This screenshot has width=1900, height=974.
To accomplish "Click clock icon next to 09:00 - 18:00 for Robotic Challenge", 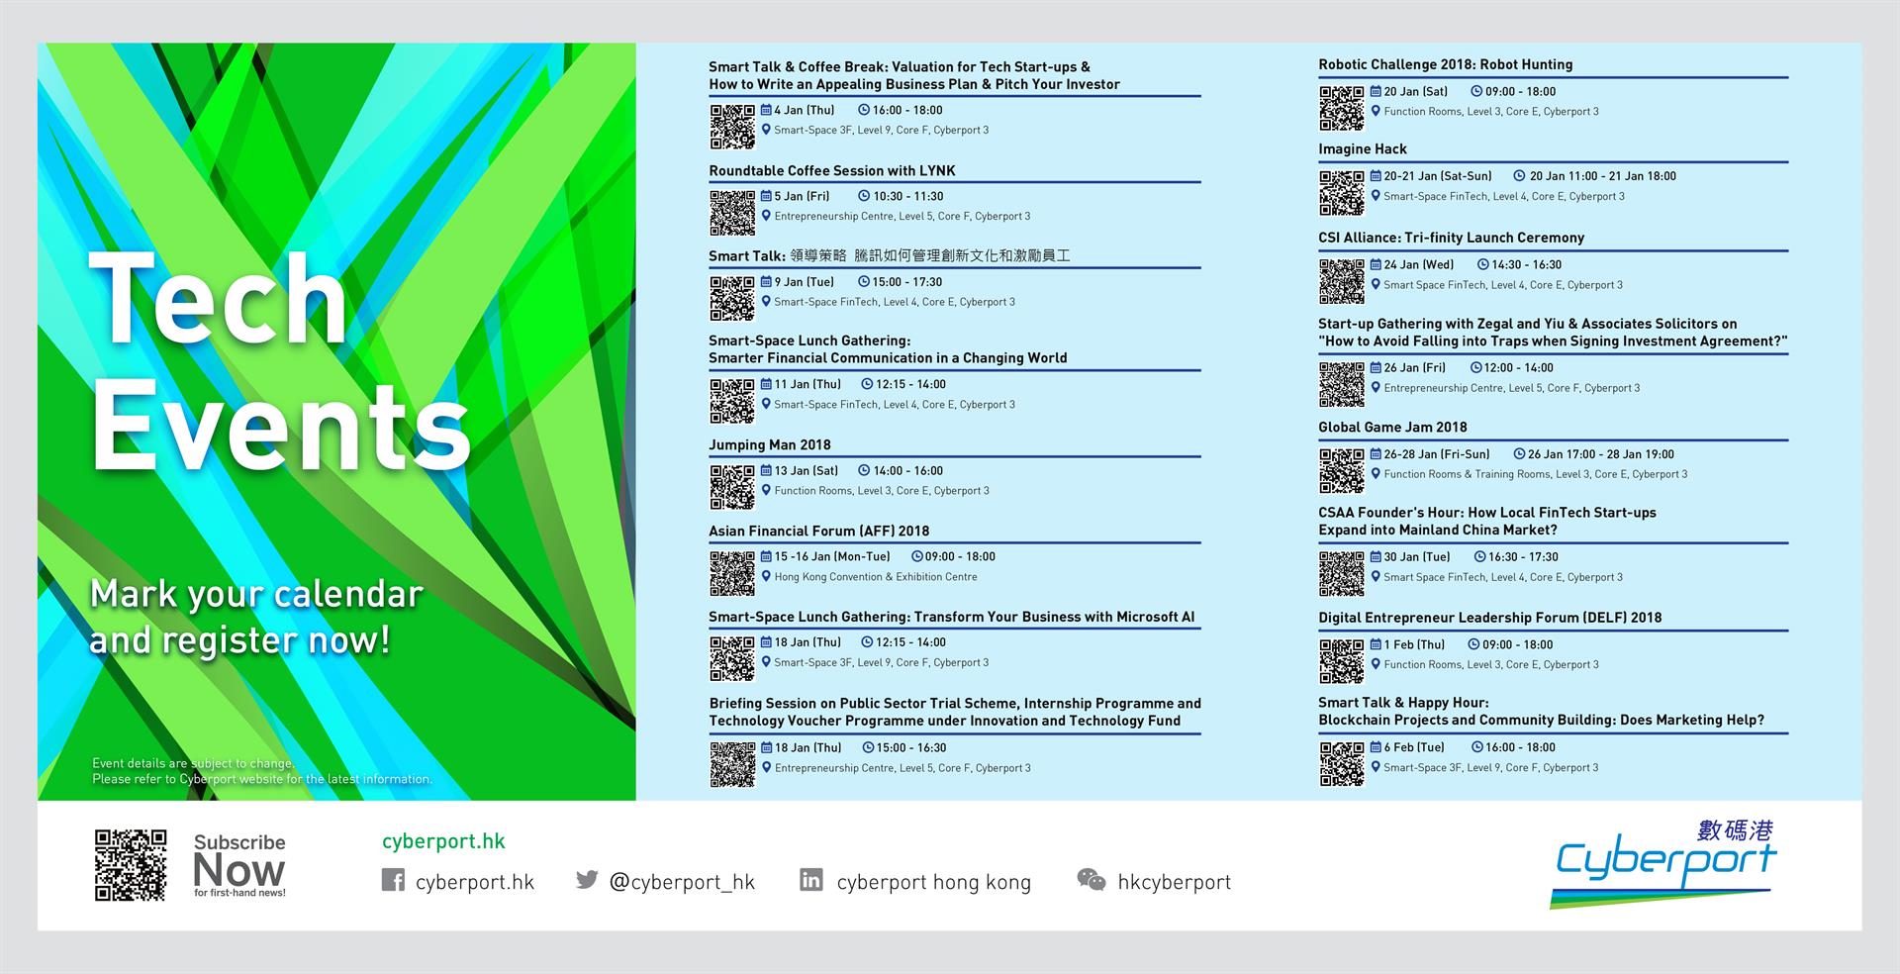I will pos(1476,91).
